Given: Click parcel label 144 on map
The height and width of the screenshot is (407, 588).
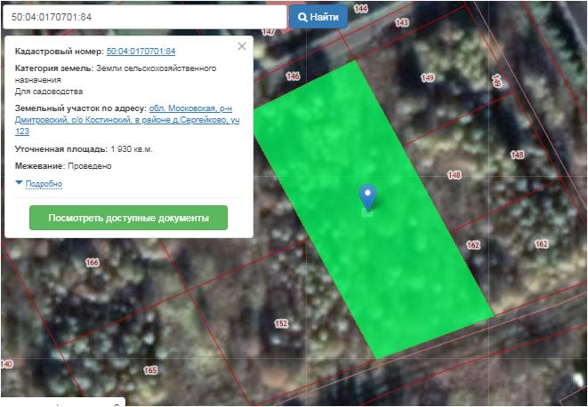Looking at the screenshot, I should pyautogui.click(x=359, y=8).
